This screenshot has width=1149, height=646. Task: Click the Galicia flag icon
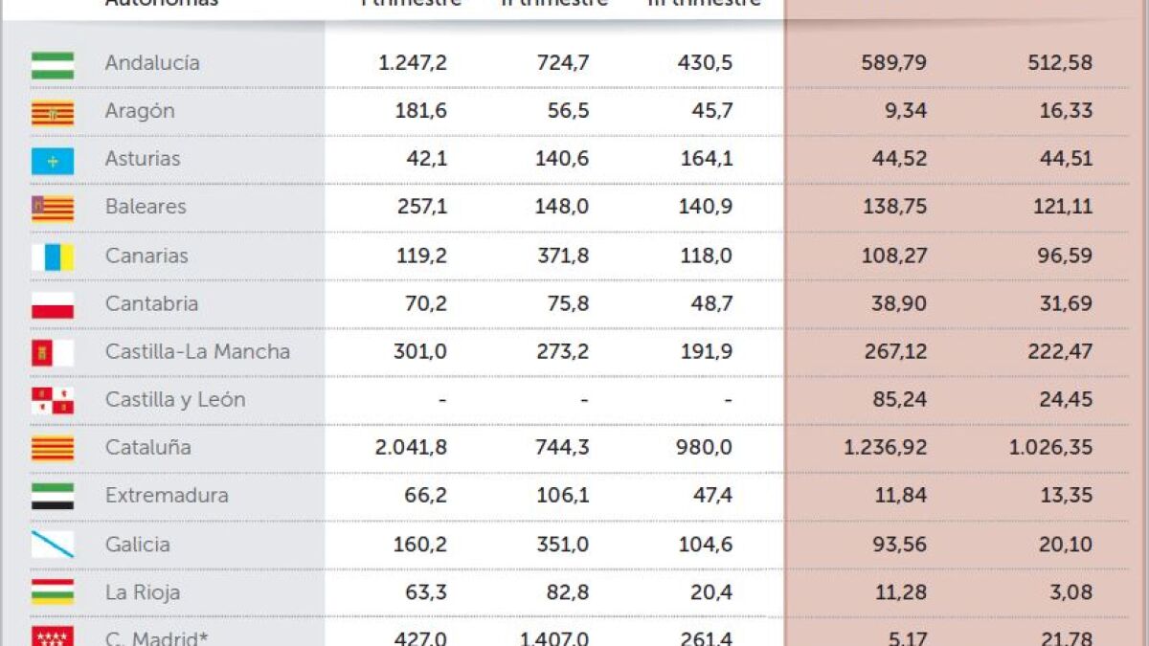53,546
